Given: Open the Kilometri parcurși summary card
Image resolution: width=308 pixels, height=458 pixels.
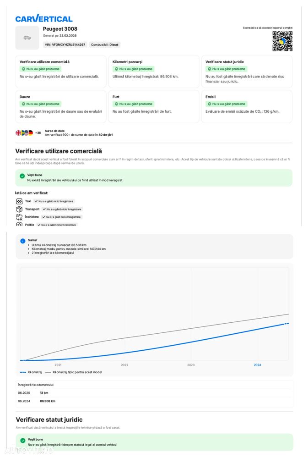Looking at the screenshot, I should click(x=154, y=71).
